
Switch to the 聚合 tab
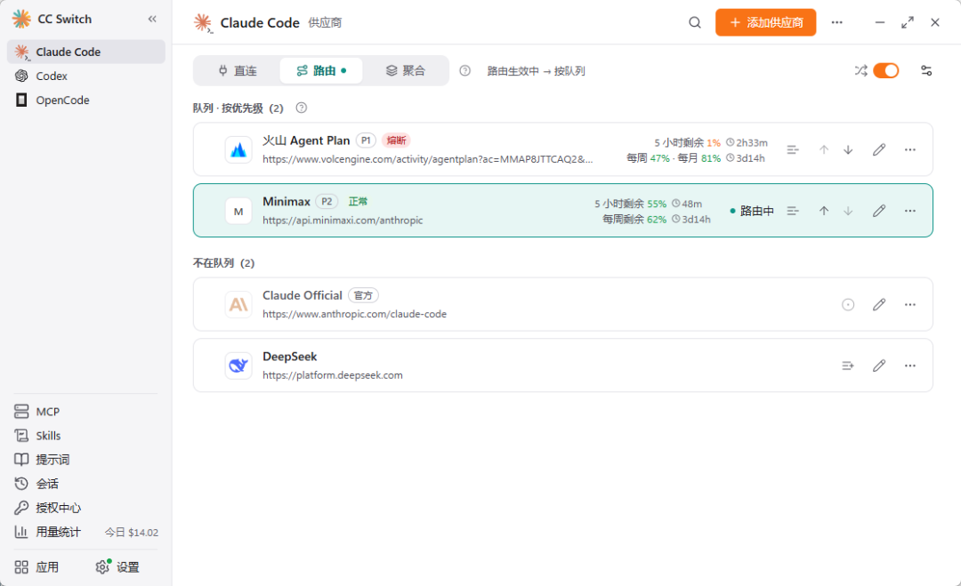coord(405,70)
